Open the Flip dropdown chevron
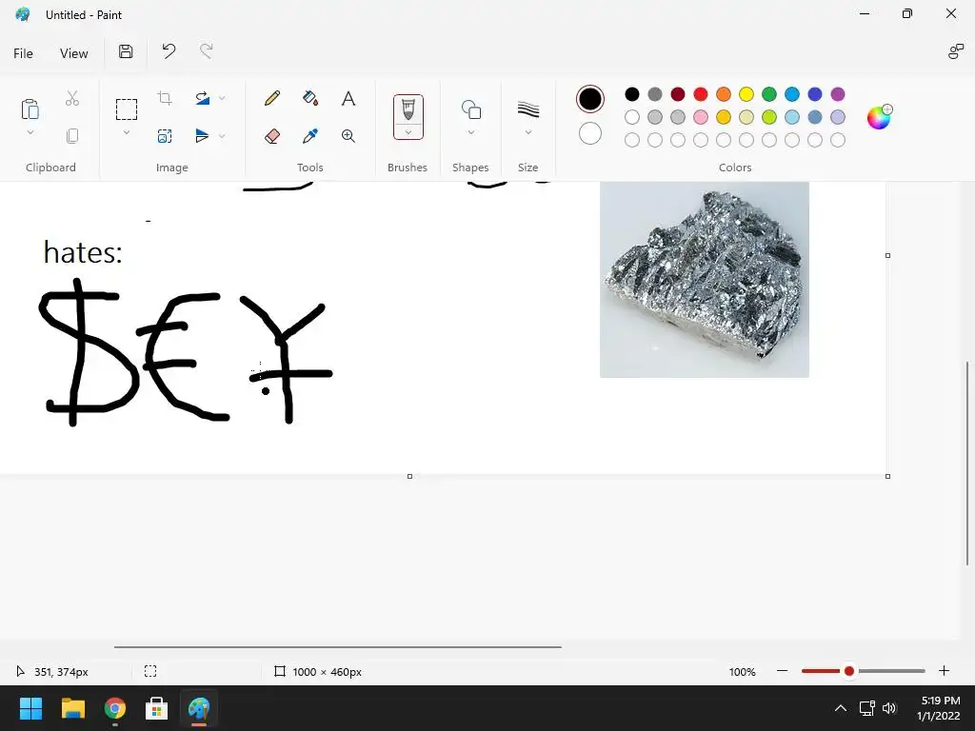This screenshot has width=975, height=731. point(222,135)
